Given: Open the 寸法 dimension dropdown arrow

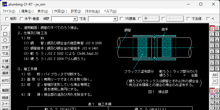Looking at the screenshot, I should 115,19.
